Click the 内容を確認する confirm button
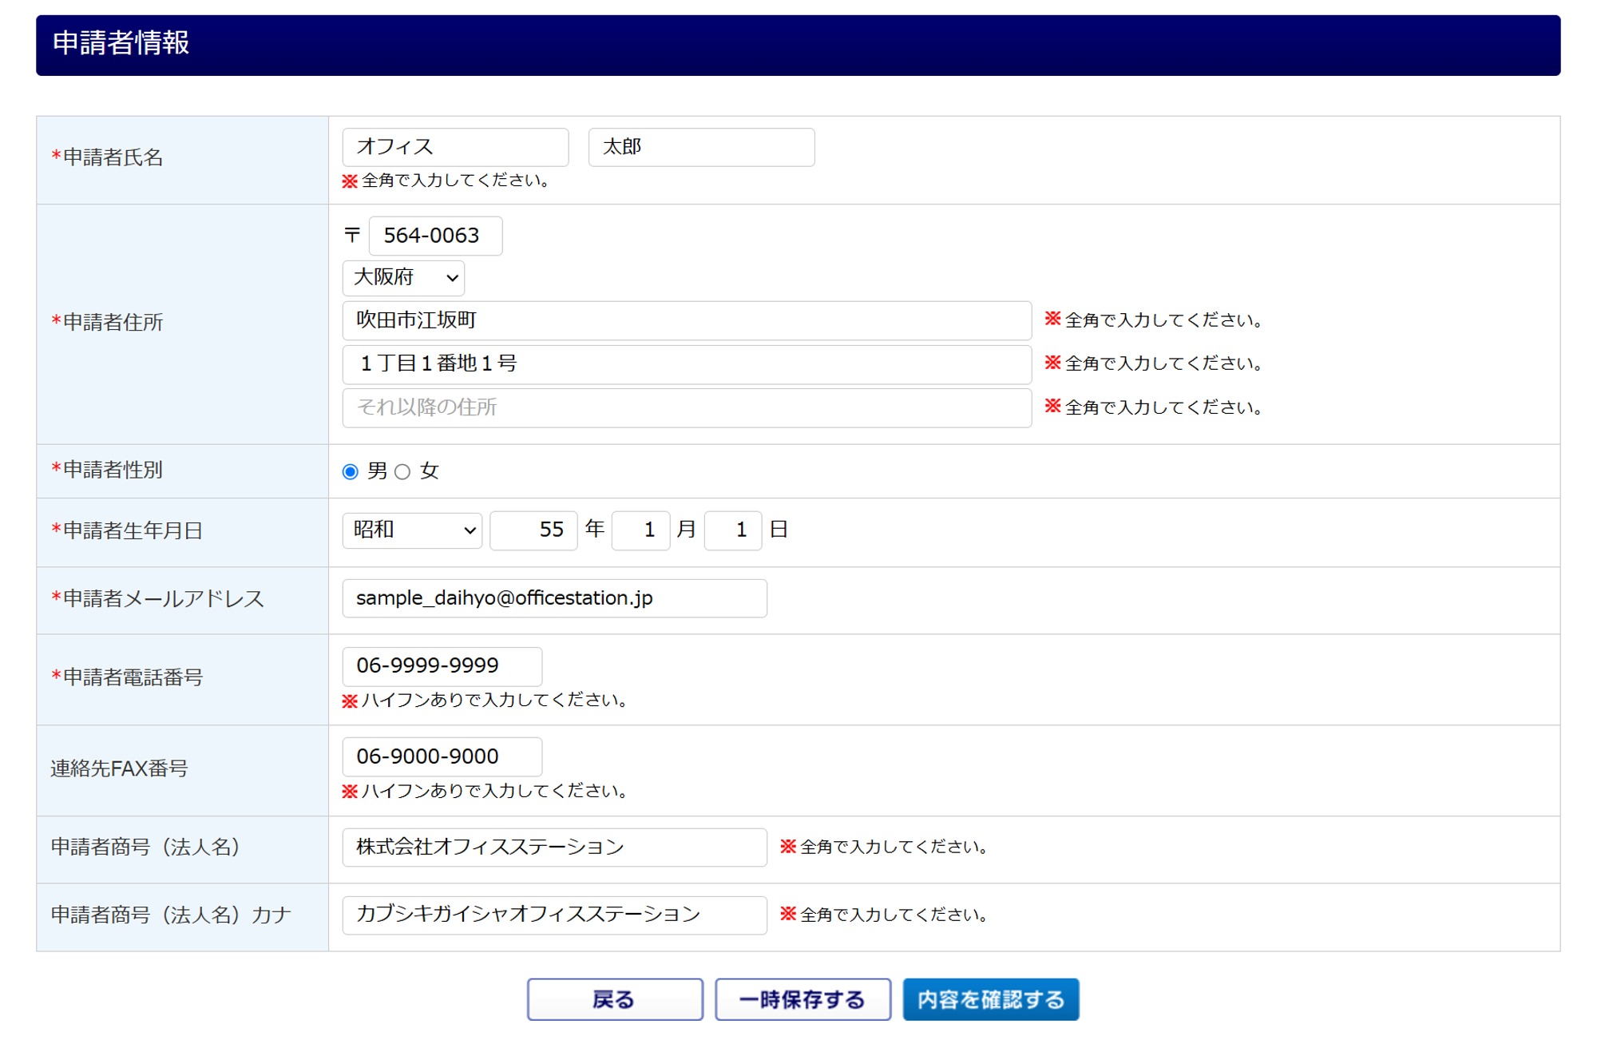1597x1056 pixels. click(x=990, y=998)
